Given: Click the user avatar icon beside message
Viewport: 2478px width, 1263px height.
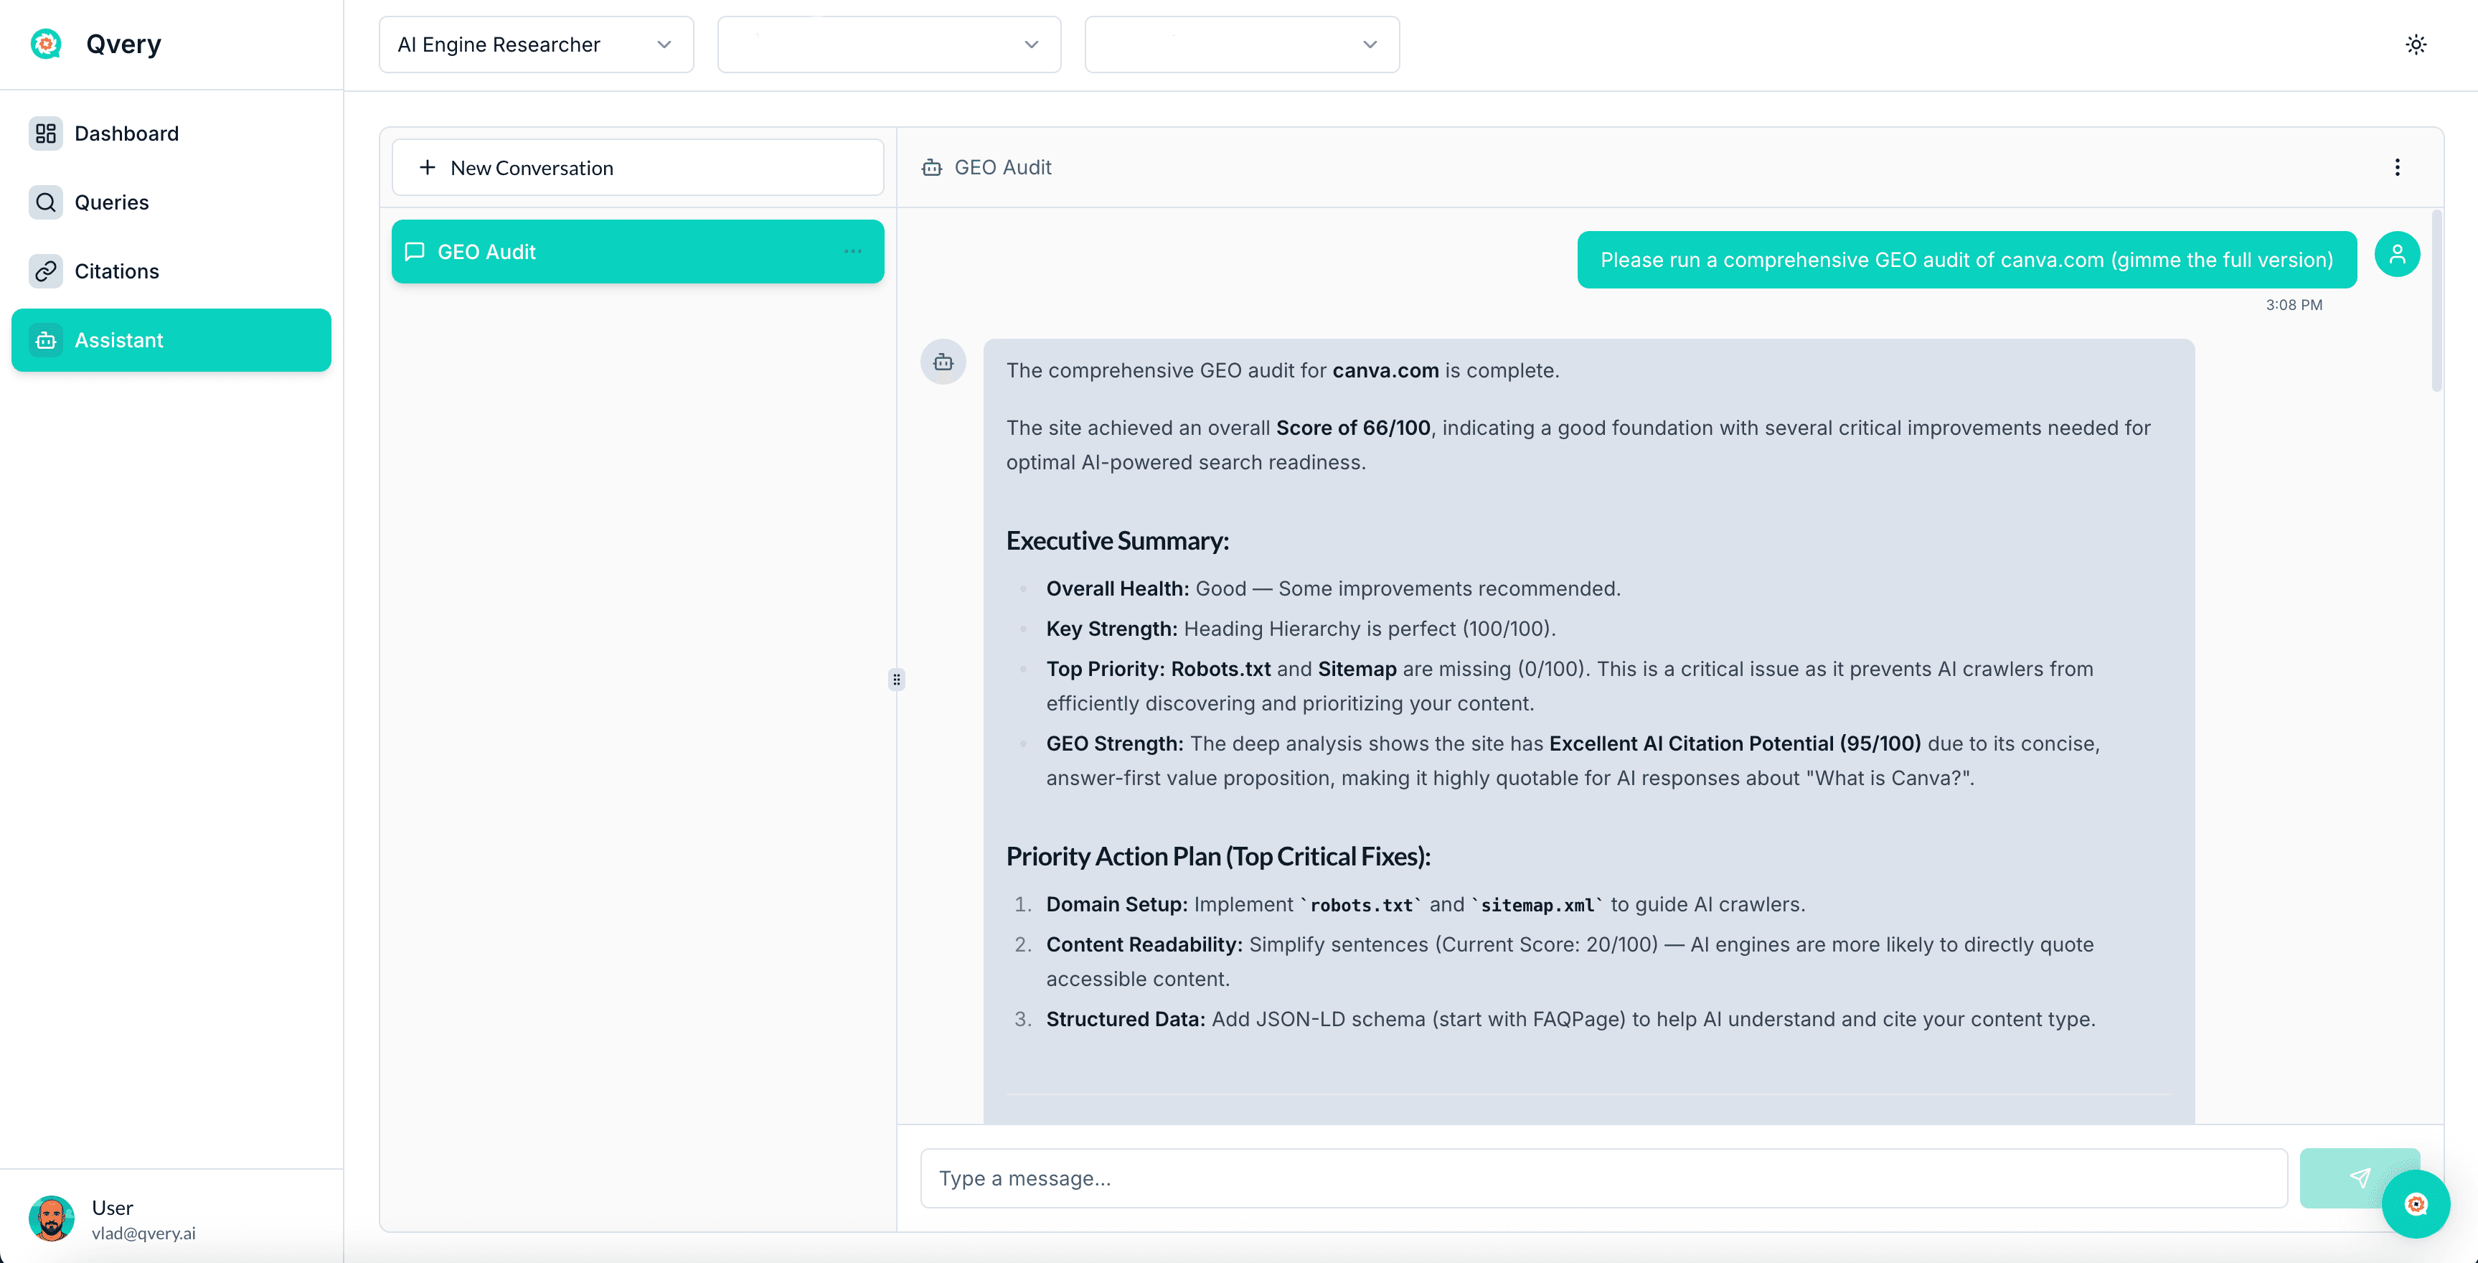Looking at the screenshot, I should point(2396,255).
